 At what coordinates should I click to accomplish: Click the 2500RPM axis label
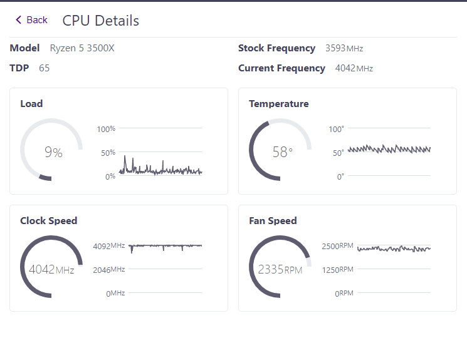337,246
